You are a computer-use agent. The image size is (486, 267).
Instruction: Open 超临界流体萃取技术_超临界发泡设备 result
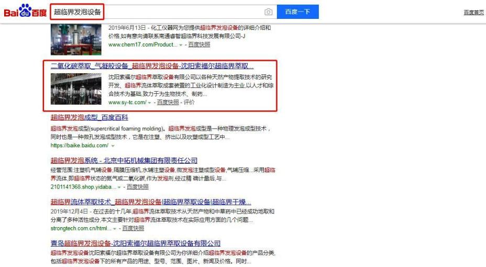(x=151, y=202)
